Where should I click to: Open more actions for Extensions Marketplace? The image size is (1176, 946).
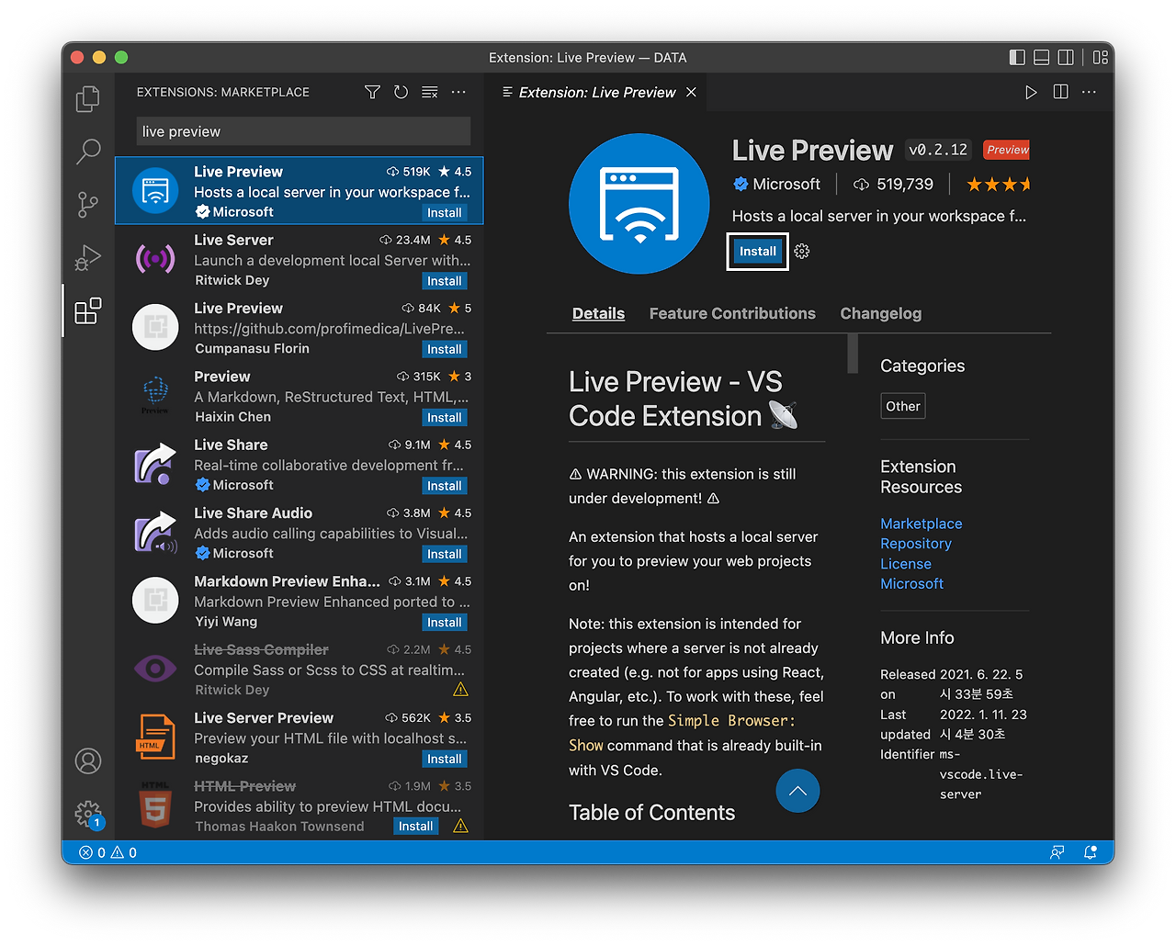(x=458, y=92)
